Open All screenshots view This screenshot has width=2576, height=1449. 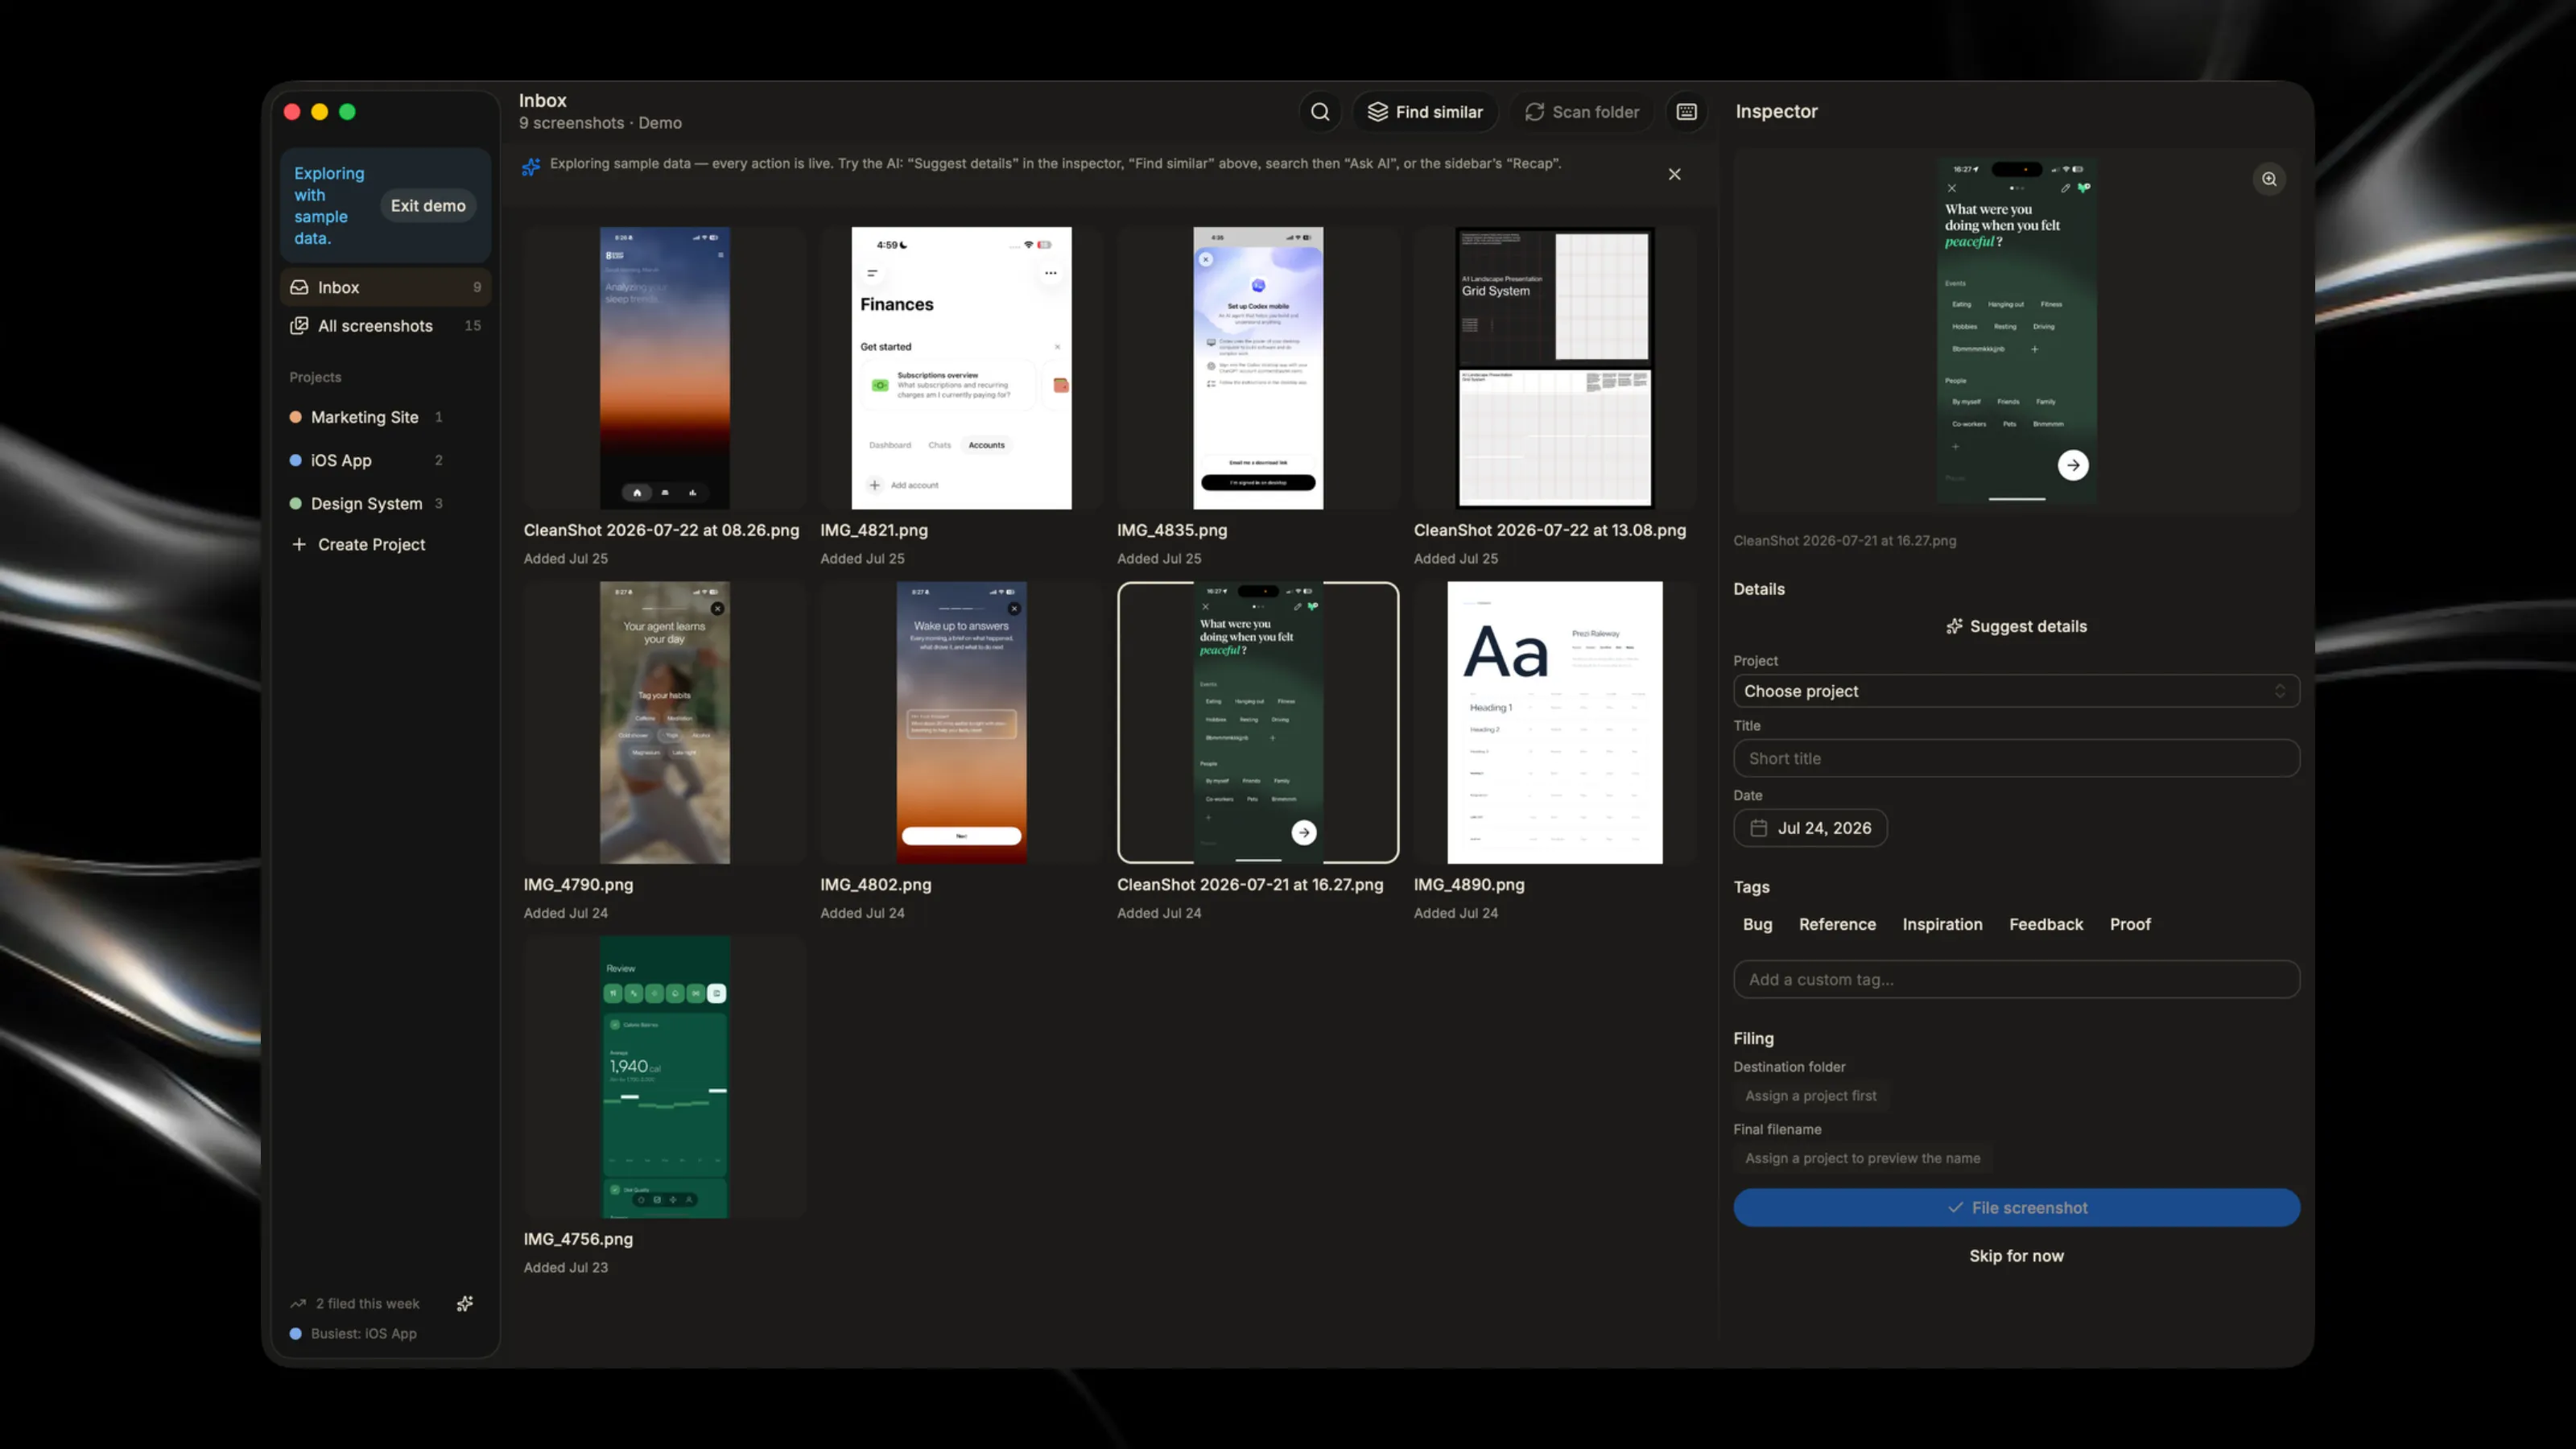click(x=386, y=326)
